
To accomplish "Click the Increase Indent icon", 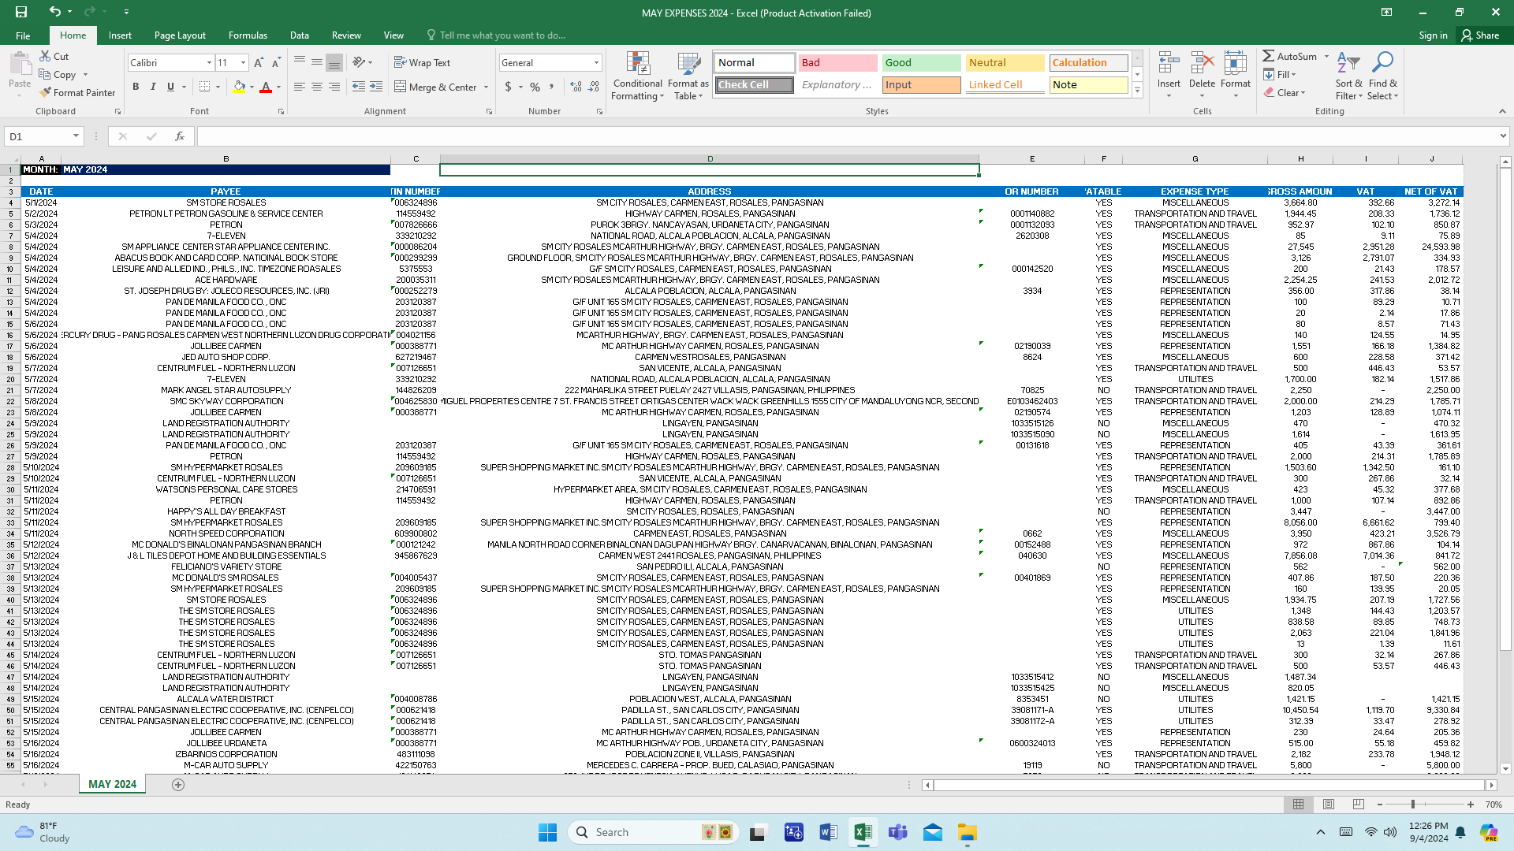I will coord(376,87).
